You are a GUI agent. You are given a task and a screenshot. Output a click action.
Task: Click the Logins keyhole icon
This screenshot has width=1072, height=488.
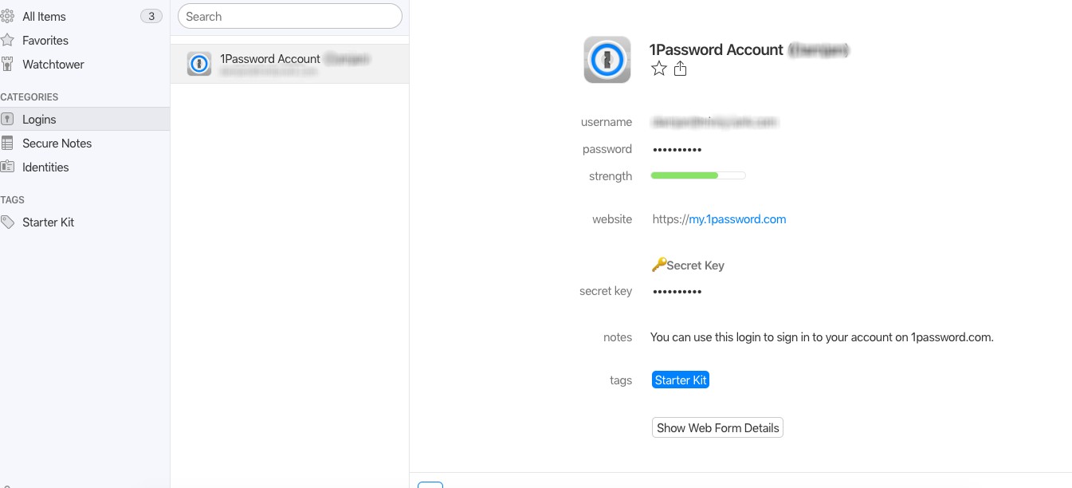tap(7, 119)
